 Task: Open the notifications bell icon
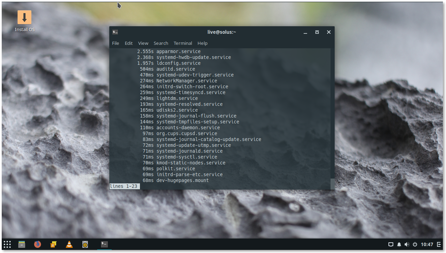click(x=399, y=244)
